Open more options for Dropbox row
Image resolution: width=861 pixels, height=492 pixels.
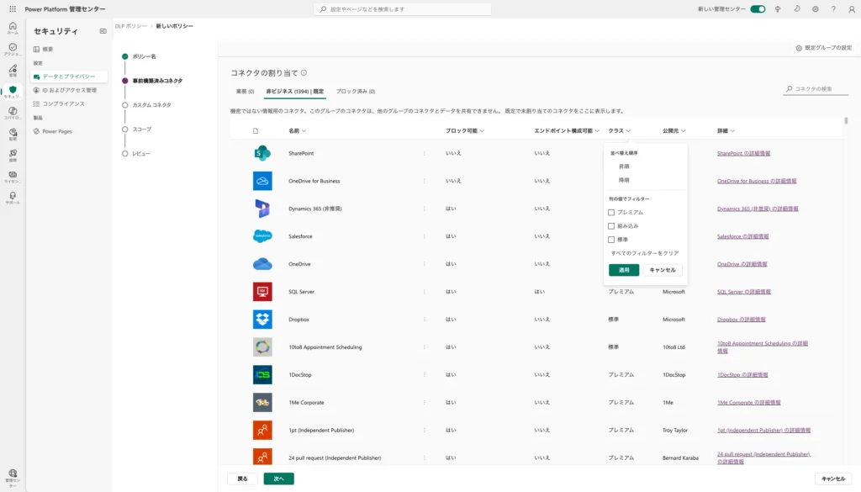(x=425, y=319)
